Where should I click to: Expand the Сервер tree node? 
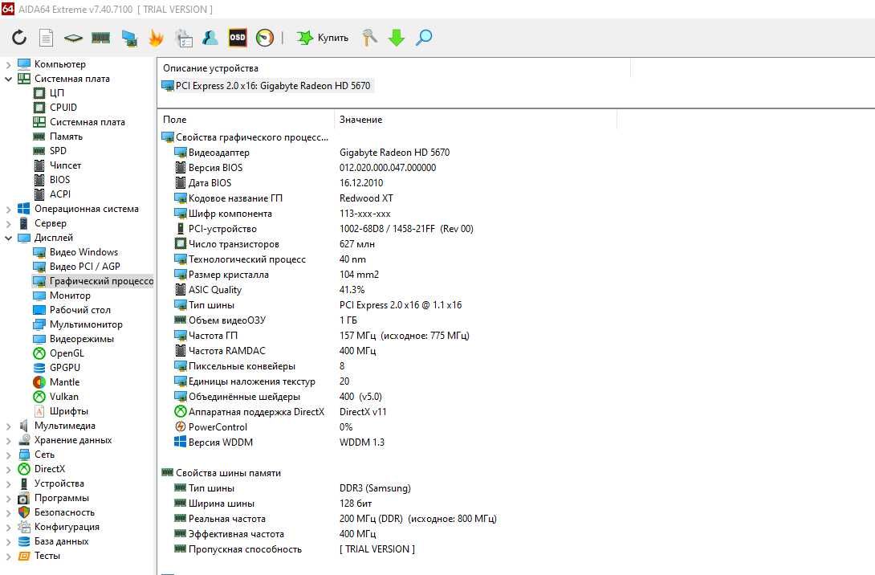pyautogui.click(x=8, y=224)
